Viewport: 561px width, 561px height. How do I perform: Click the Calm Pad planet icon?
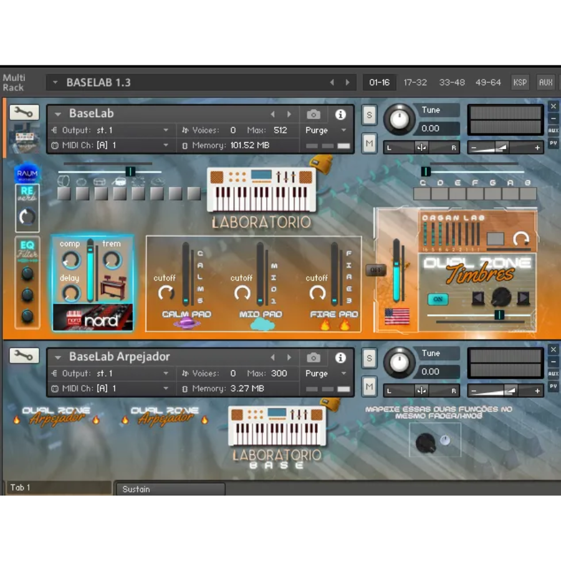tap(187, 324)
